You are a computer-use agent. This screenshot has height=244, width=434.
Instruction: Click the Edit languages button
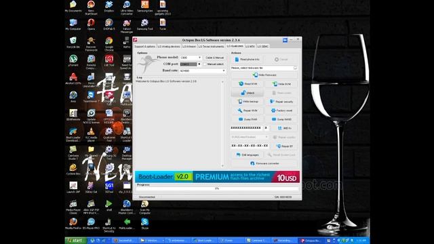pos(248,155)
